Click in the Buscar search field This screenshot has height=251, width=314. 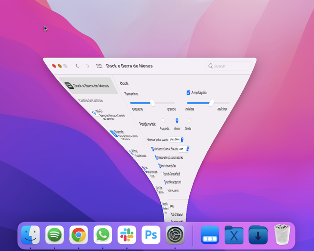coord(228,66)
